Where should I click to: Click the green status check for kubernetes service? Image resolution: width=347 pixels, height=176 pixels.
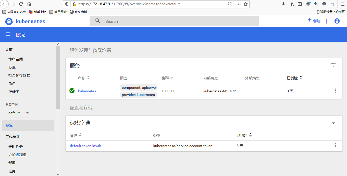click(x=72, y=91)
